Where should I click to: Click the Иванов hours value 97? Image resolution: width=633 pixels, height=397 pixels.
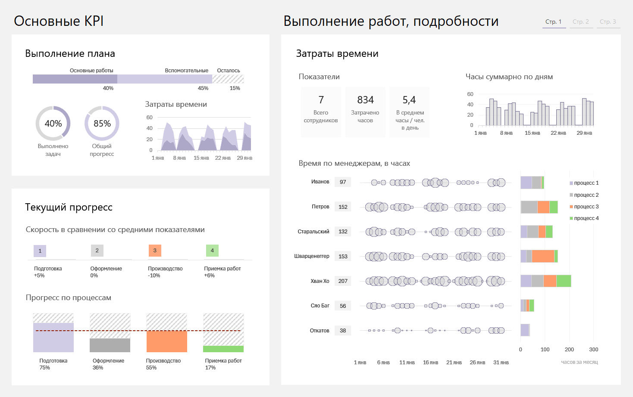click(x=343, y=182)
